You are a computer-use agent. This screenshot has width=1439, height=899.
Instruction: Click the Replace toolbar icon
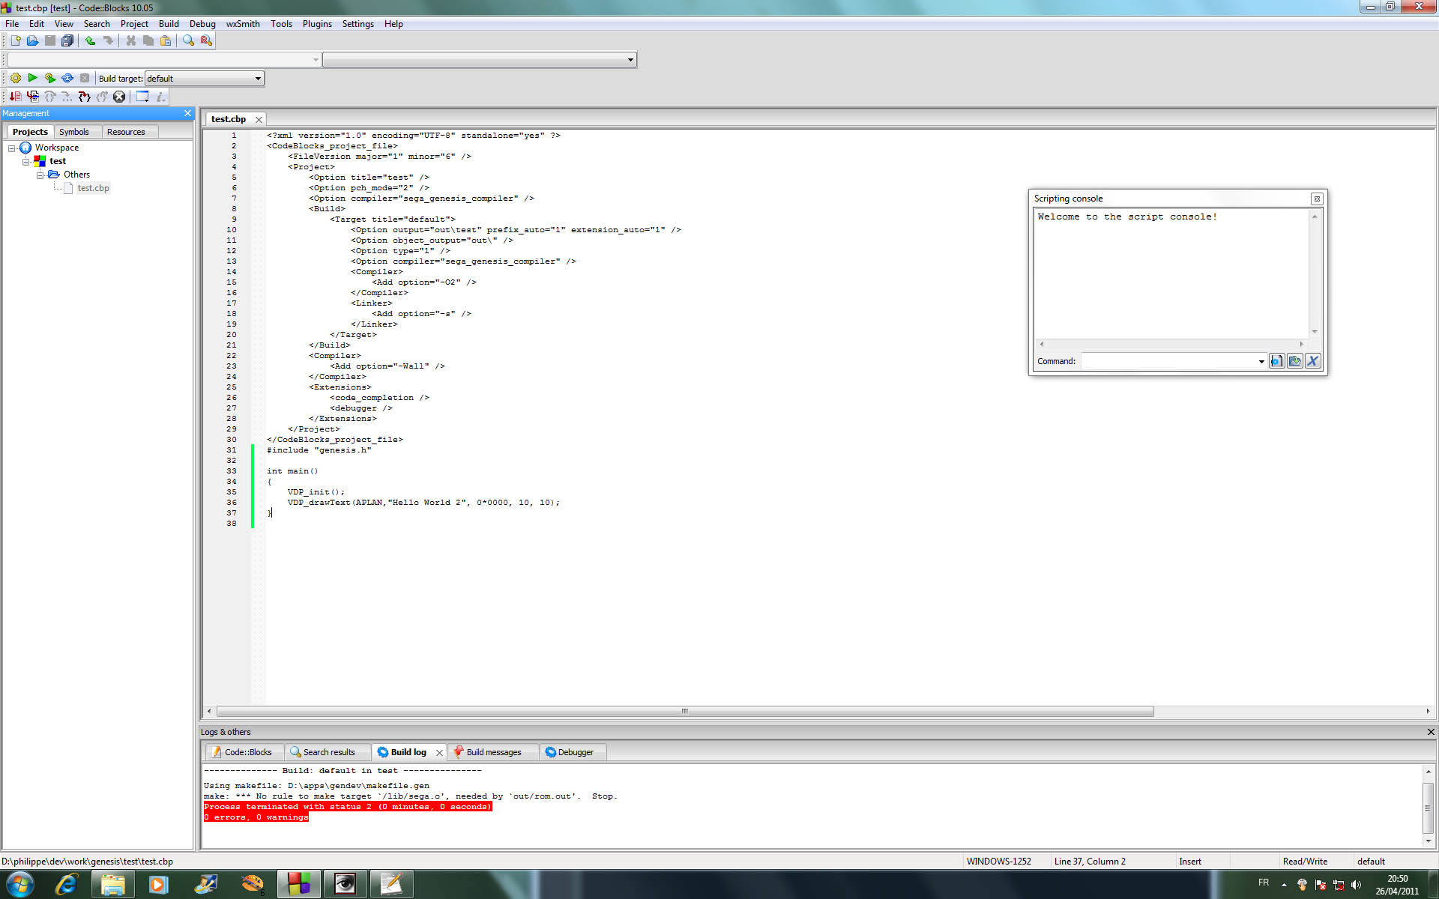pos(206,40)
